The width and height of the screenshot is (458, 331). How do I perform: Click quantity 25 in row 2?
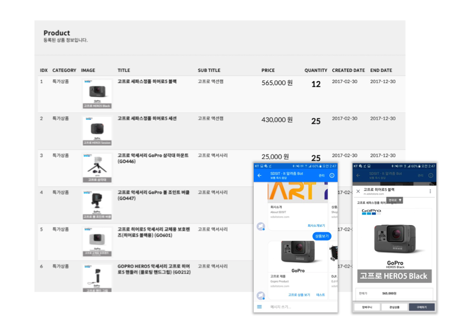316,121
